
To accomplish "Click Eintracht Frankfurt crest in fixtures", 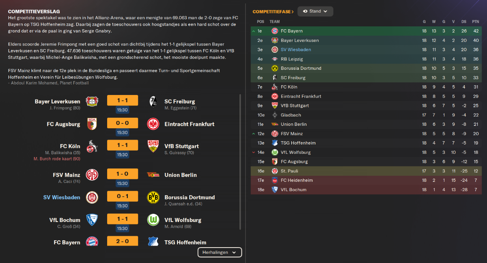I will (153, 124).
